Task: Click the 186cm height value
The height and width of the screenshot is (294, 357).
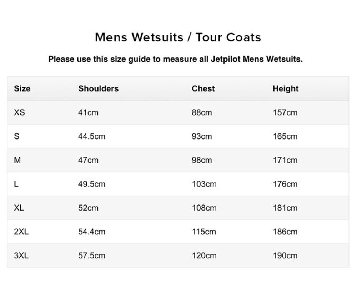Action: pyautogui.click(x=285, y=232)
